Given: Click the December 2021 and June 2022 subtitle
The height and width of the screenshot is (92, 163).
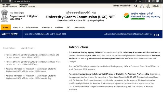Looking at the screenshot, I should 80,20.
